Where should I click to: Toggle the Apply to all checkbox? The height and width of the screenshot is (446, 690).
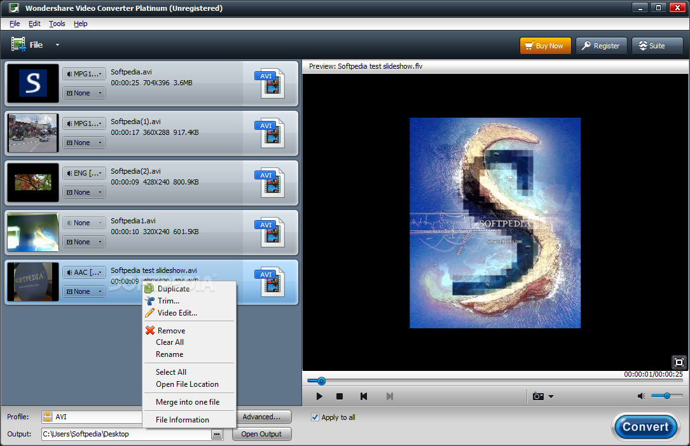(x=315, y=417)
